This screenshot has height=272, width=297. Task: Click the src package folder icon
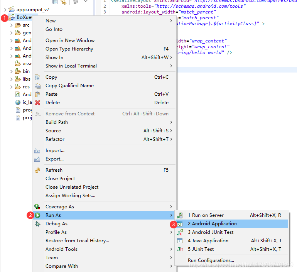point(18,25)
